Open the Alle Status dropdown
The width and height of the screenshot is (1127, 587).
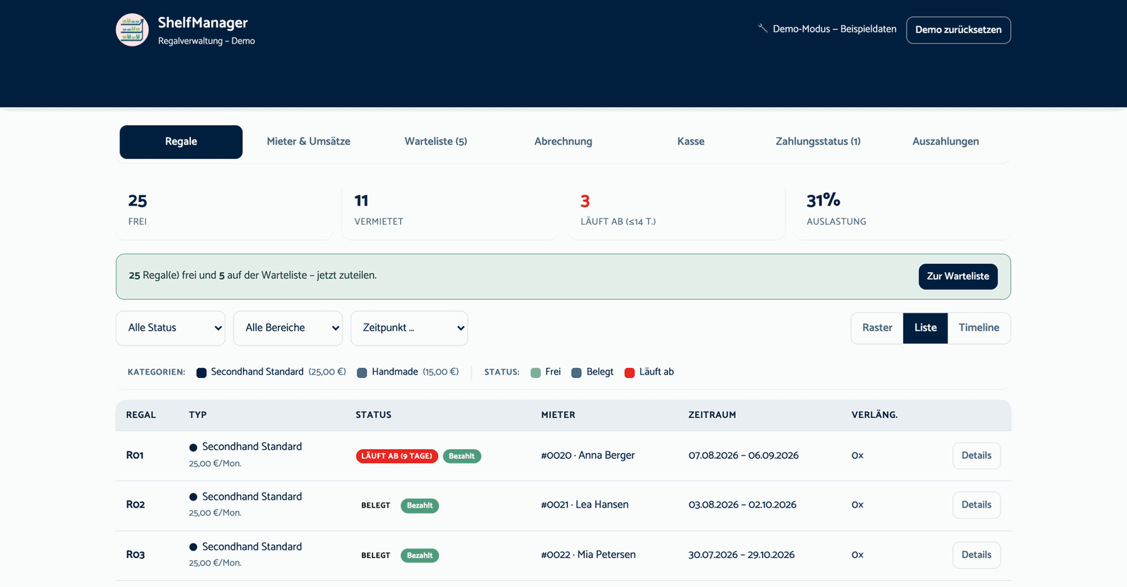[x=170, y=328]
